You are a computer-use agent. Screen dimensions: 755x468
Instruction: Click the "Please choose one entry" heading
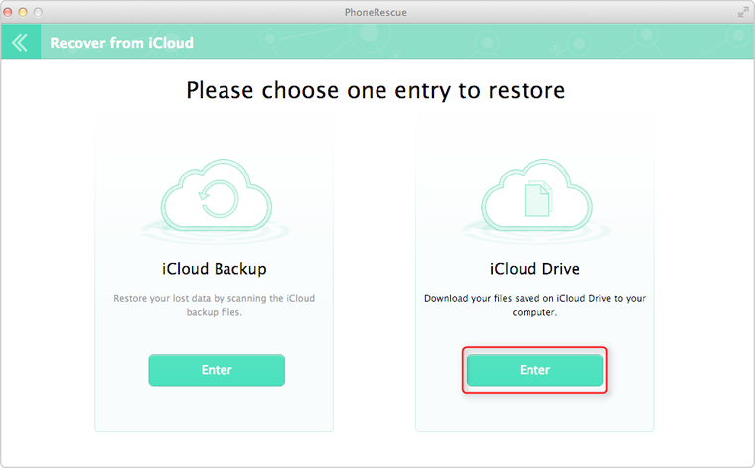[376, 91]
